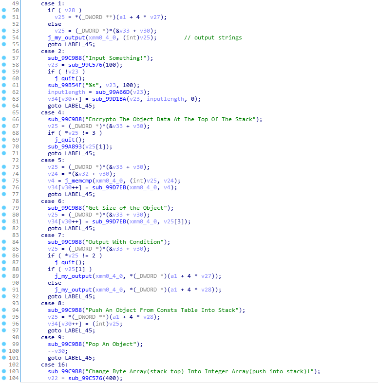Toggle the breakpoint dot on line 54
Screen dimensions: 378x383
click(x=4, y=37)
